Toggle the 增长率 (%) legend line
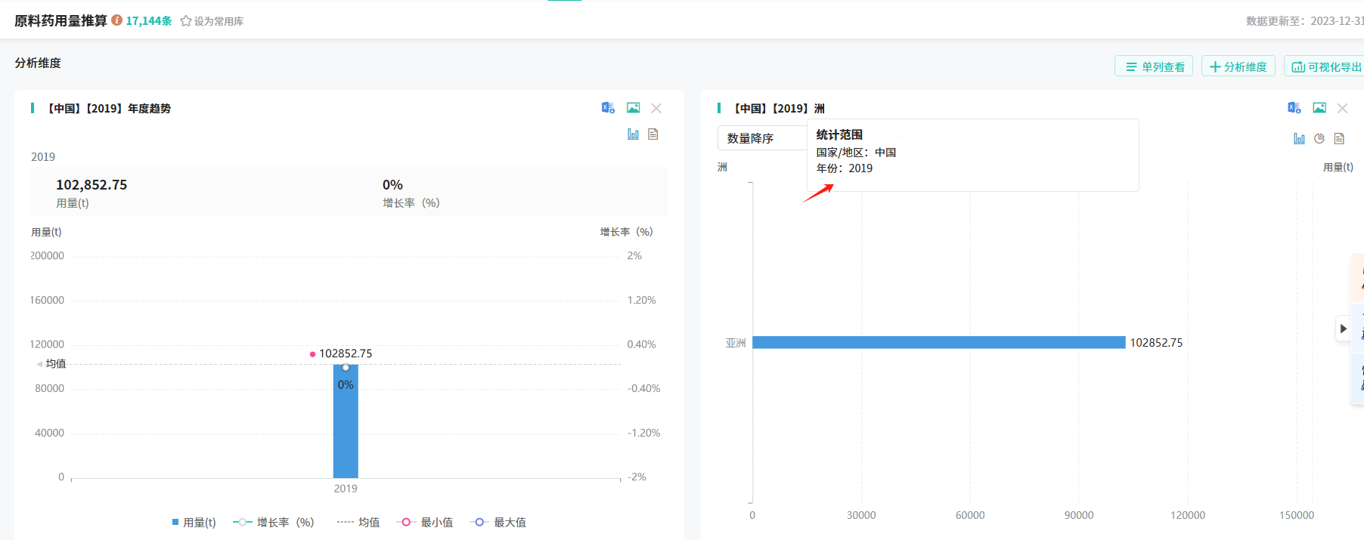 coord(273,522)
